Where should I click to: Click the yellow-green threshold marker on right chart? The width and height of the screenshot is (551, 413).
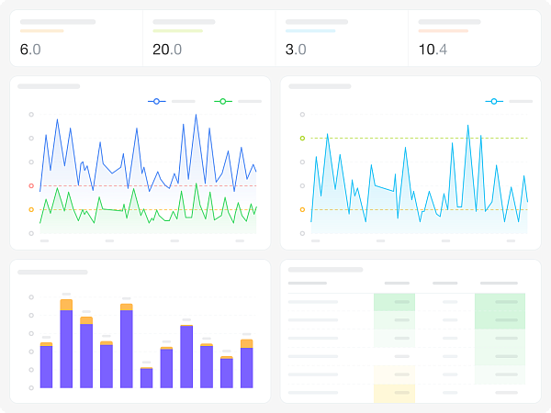point(302,139)
